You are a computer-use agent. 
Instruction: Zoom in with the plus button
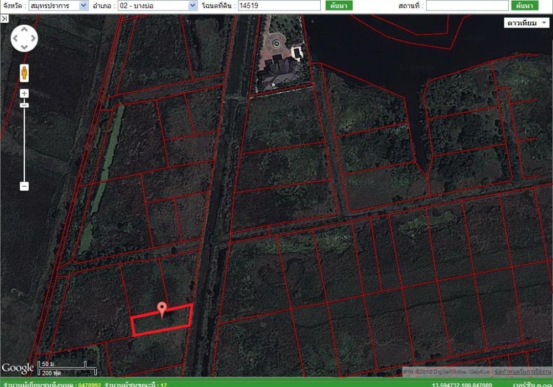click(24, 93)
